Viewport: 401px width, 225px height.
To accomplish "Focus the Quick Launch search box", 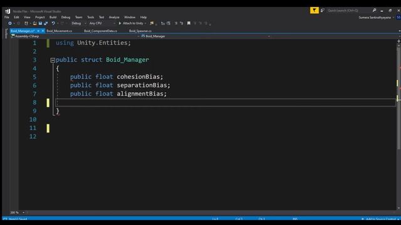I will coord(349,11).
